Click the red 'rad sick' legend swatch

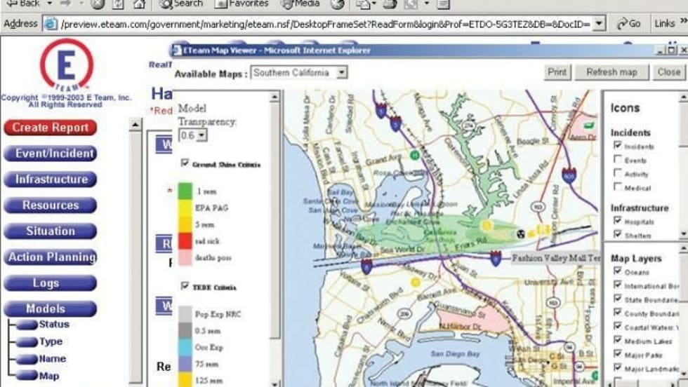click(x=185, y=240)
